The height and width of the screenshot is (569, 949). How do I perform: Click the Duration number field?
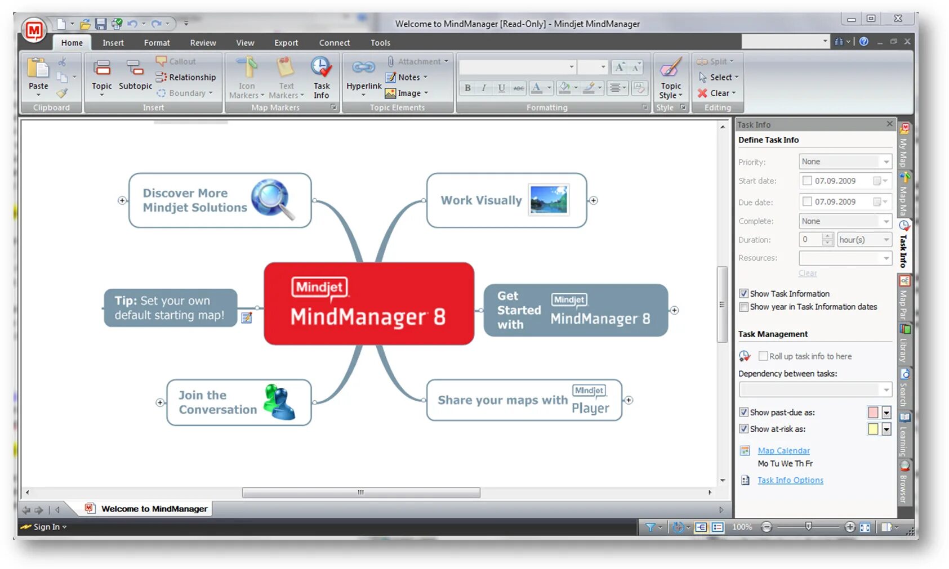810,240
